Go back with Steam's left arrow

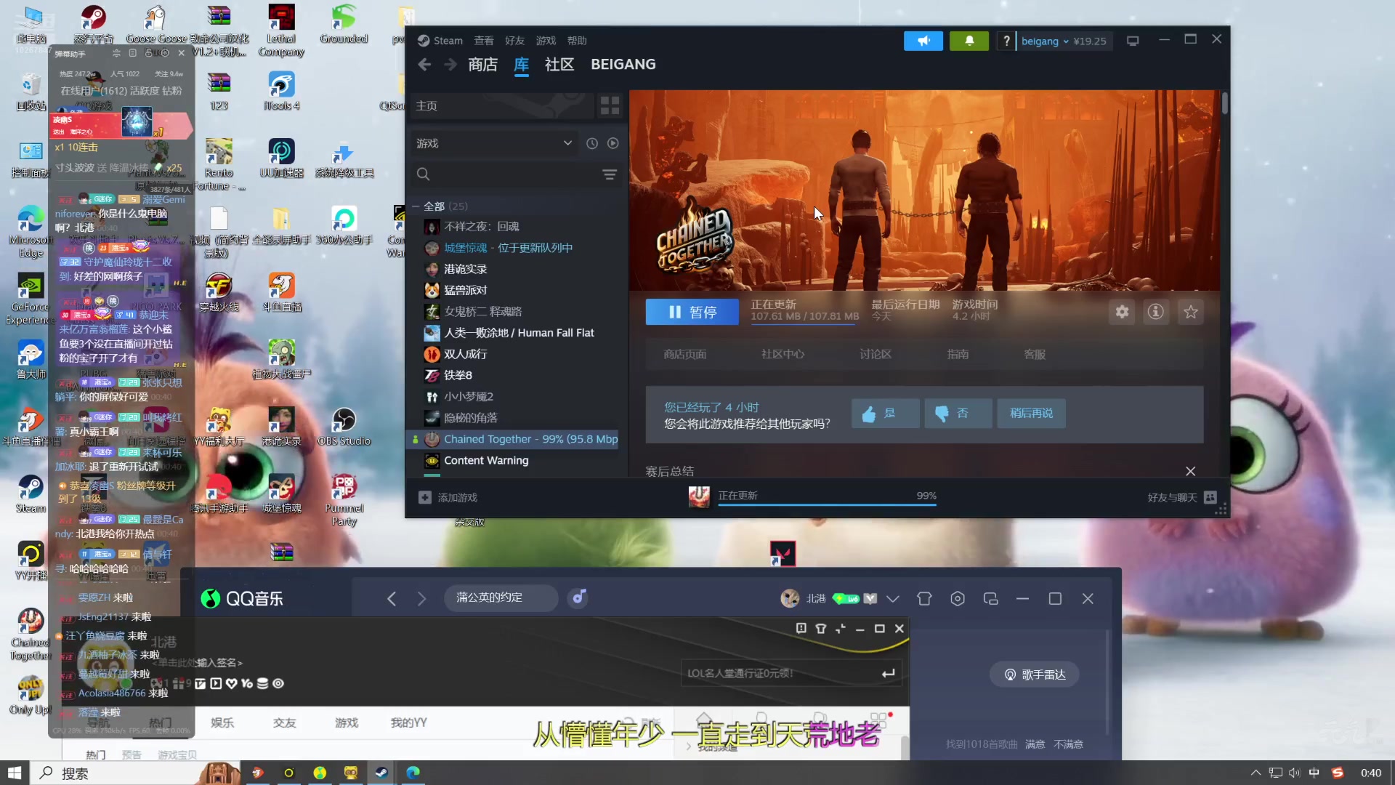(x=425, y=65)
